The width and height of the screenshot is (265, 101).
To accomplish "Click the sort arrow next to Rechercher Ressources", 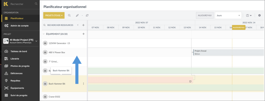I will 78,25.
